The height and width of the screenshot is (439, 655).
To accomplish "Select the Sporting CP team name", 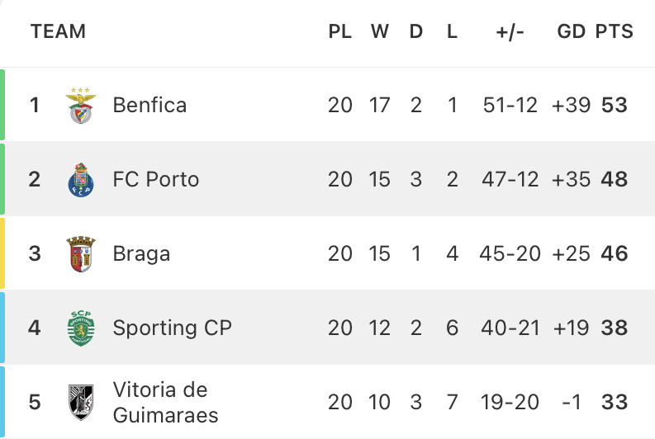I will pyautogui.click(x=172, y=328).
